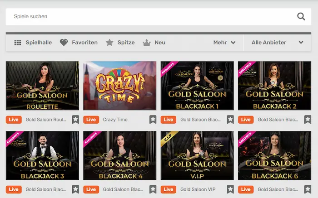Show the Neu games tab
Screen dimensions: 318x198
tap(154, 43)
